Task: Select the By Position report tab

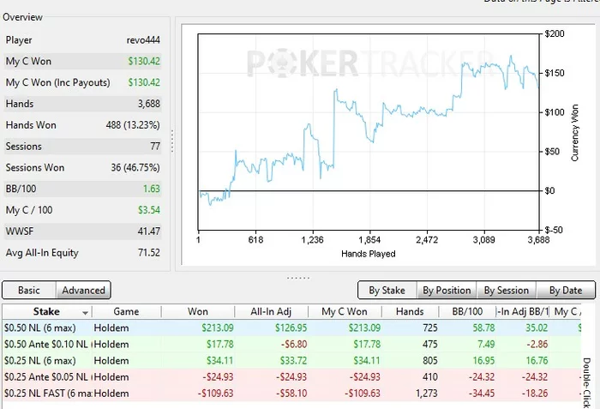Action: click(x=447, y=291)
